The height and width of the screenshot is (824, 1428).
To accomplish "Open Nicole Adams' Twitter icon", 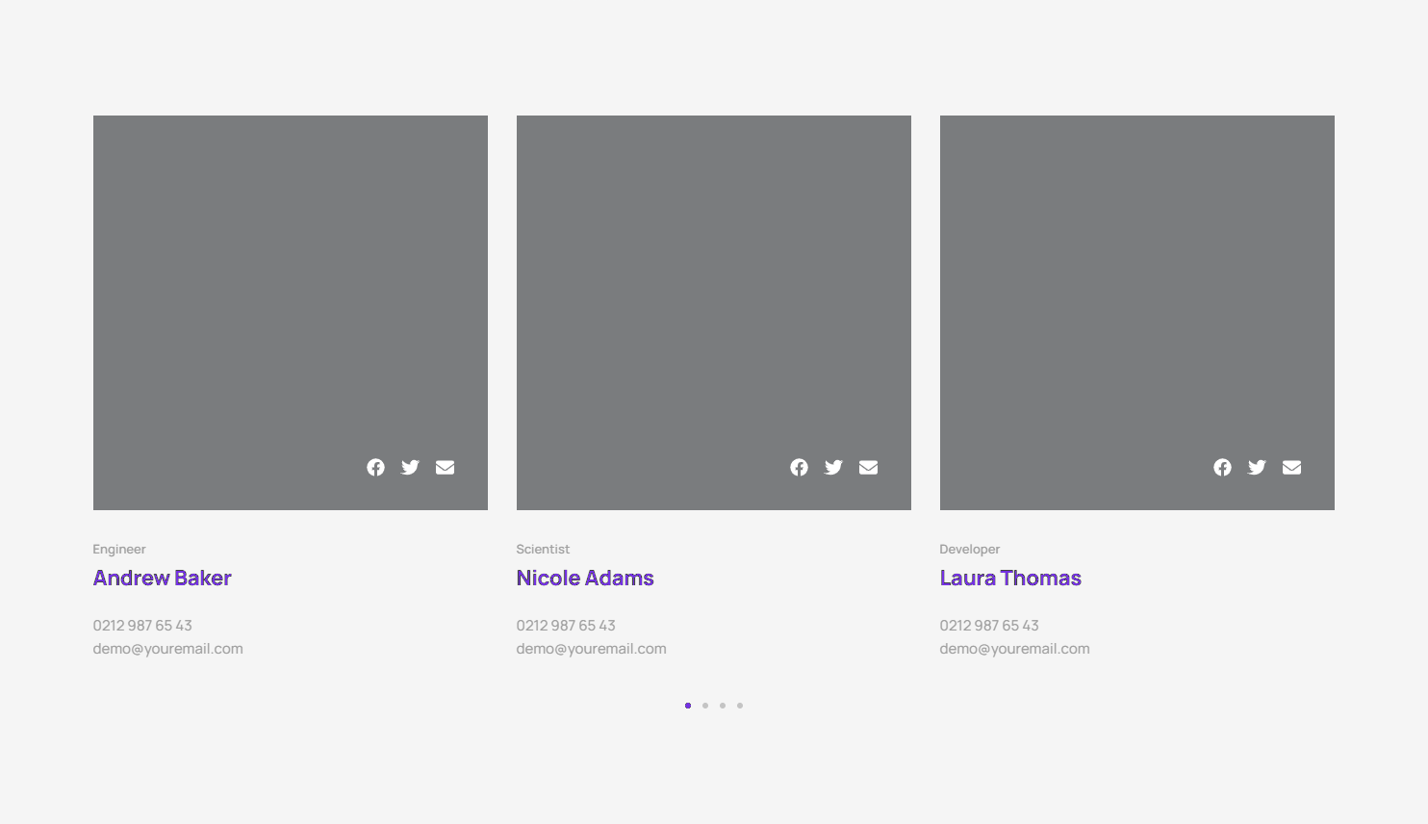I will click(x=833, y=467).
